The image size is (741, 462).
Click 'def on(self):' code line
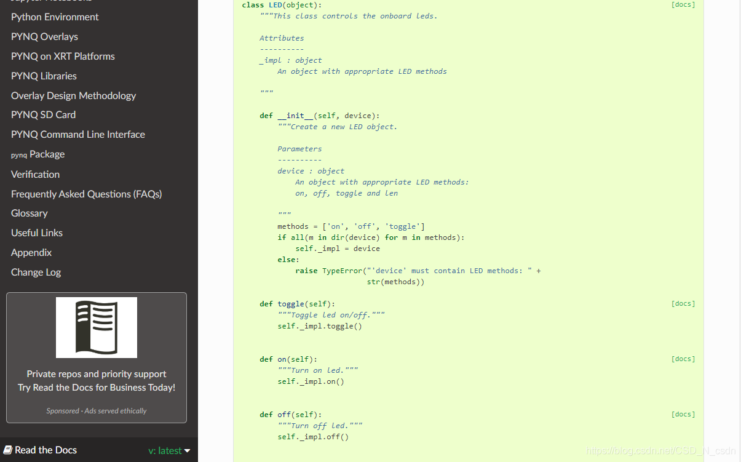[288, 359]
